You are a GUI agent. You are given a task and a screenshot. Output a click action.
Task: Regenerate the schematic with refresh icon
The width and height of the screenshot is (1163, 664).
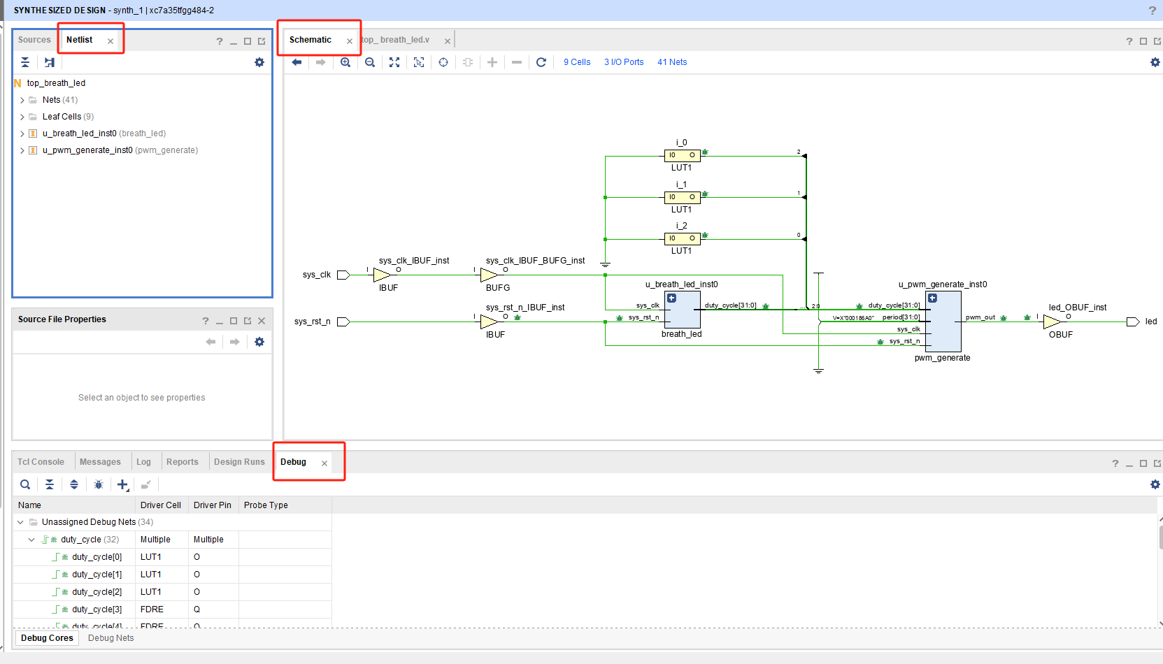point(541,62)
